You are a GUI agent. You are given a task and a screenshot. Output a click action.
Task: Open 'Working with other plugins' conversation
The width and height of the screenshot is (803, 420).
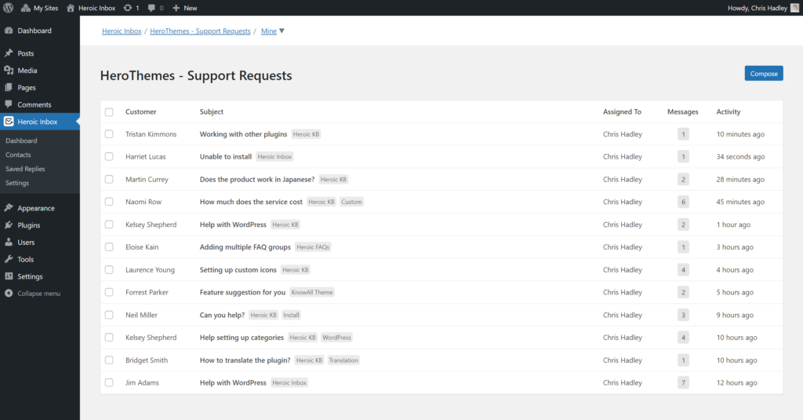[243, 133]
